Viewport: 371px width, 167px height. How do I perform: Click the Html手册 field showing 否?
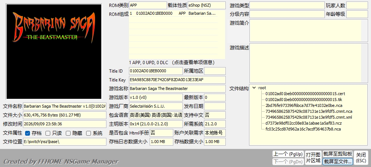pyautogui.click(x=161, y=133)
